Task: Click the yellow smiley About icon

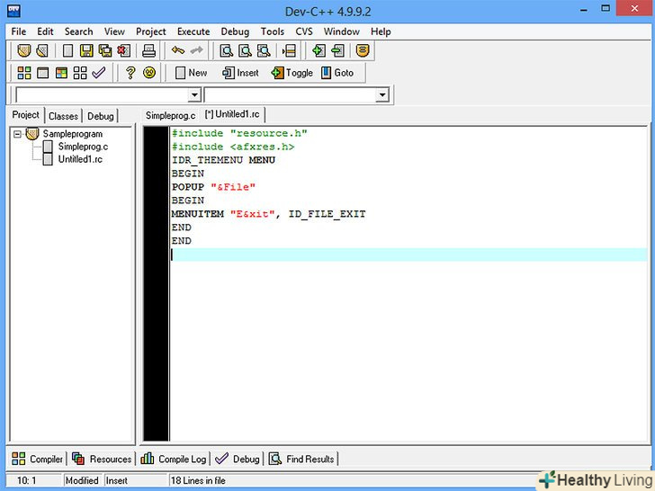Action: 149,73
